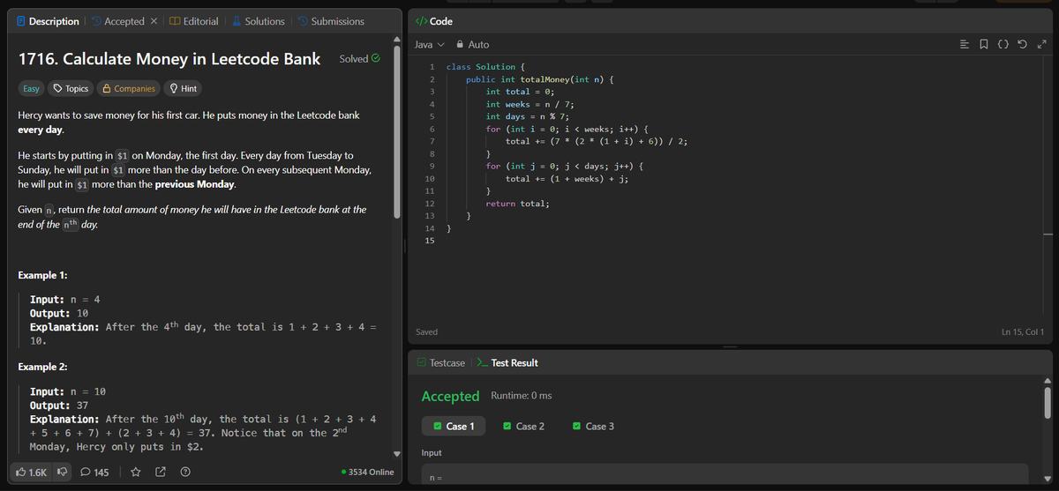The height and width of the screenshot is (491, 1059).
Task: Switch to the Description tab
Action: [46, 21]
